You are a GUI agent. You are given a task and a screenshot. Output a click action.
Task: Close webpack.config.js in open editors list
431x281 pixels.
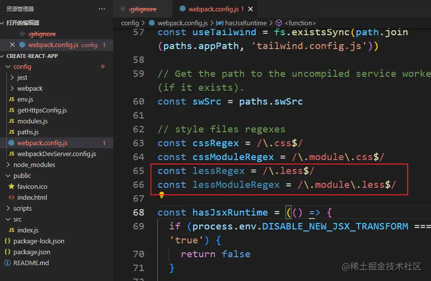pos(12,45)
